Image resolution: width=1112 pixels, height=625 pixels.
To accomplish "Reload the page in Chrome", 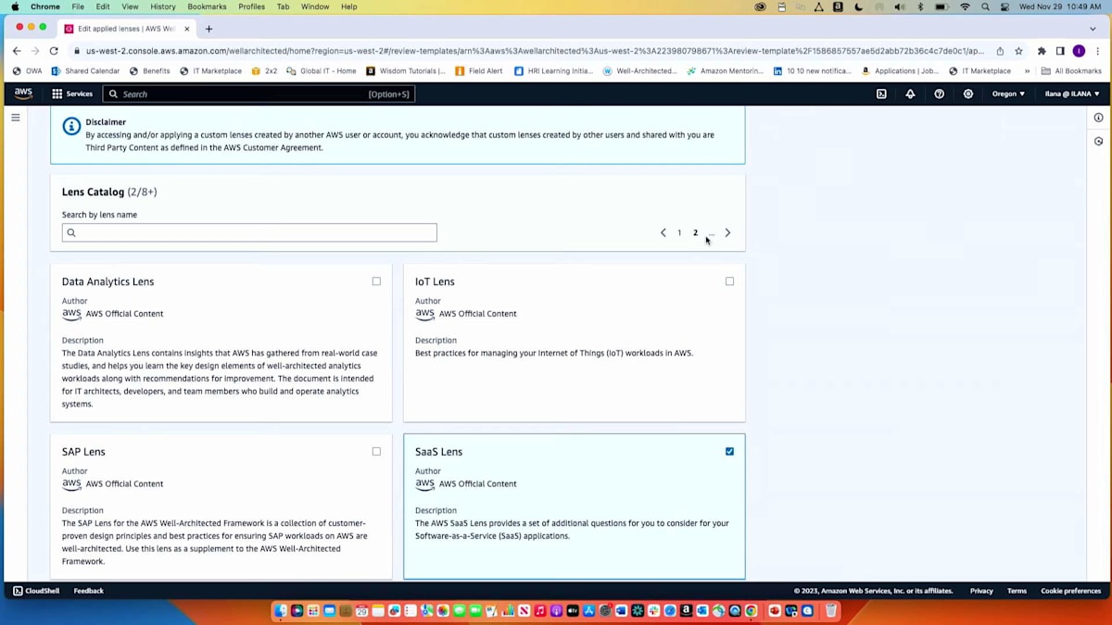I will point(54,51).
